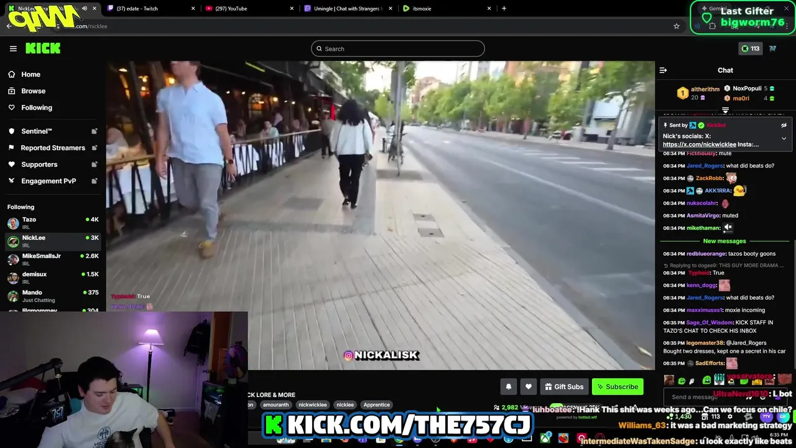Click the bookmark star in address bar

[x=677, y=26]
